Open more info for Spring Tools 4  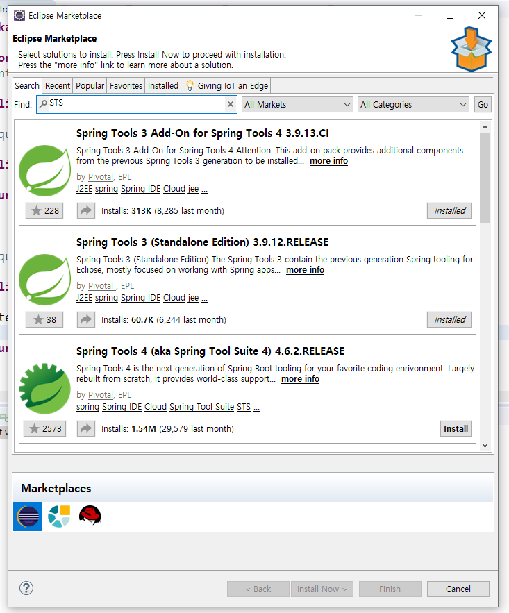(300, 379)
